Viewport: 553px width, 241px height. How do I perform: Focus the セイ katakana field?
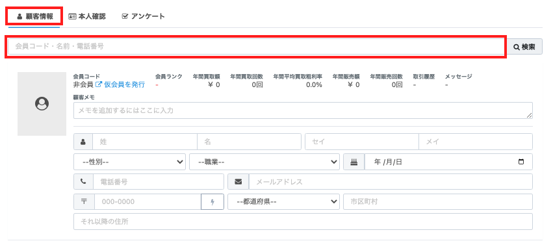(362, 142)
